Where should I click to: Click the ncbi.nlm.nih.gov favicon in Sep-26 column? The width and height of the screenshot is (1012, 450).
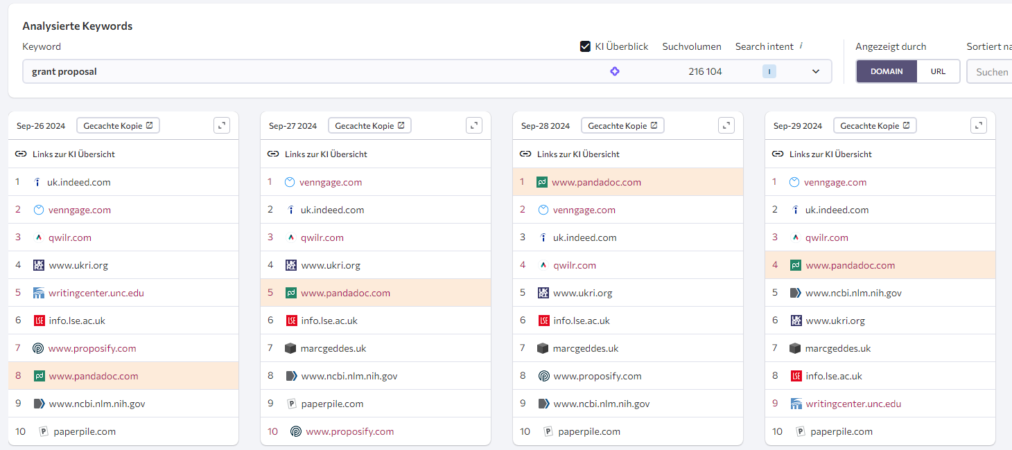point(39,404)
